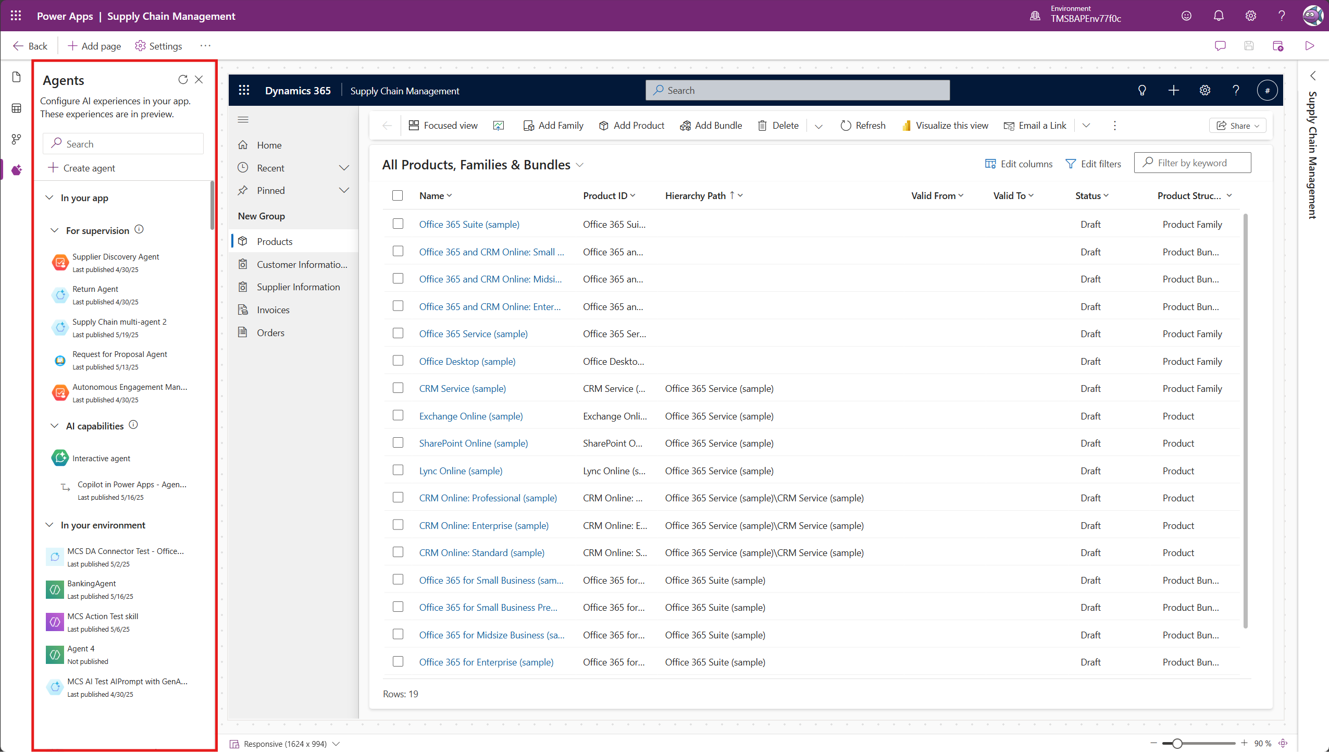The image size is (1329, 752).
Task: Open Supplier Information in site map
Action: (x=294, y=287)
